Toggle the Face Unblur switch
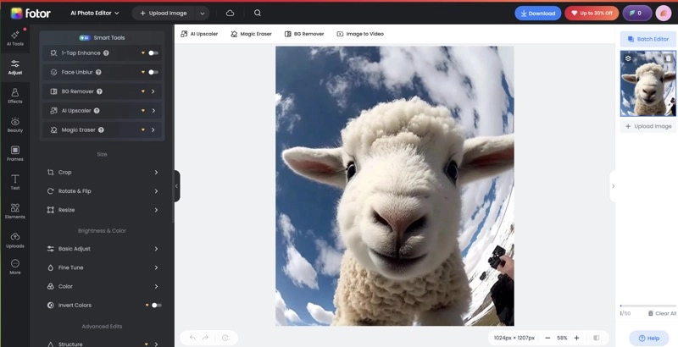Viewport: 678px width, 347px height. click(153, 72)
